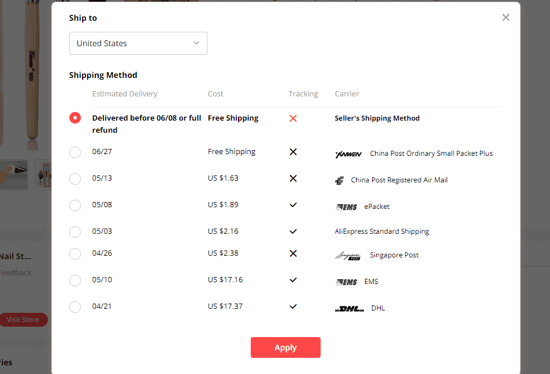The height and width of the screenshot is (374, 550).
Task: Click the 'Cost' column header
Action: tap(215, 94)
